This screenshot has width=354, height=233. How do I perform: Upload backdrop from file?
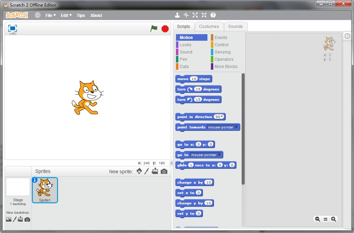(x=20, y=219)
